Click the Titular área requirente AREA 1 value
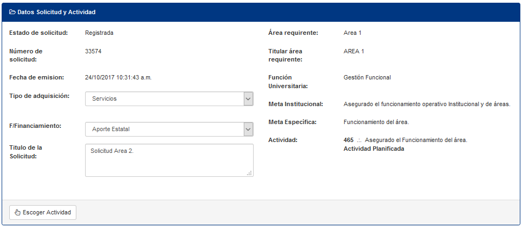 click(x=354, y=52)
